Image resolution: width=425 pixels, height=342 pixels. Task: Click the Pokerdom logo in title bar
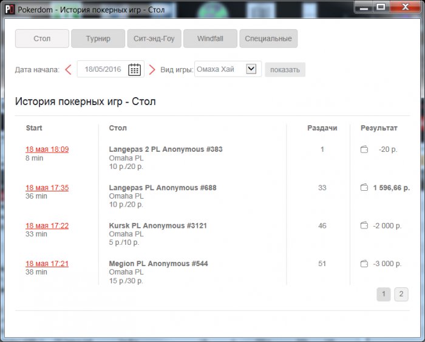[x=10, y=10]
